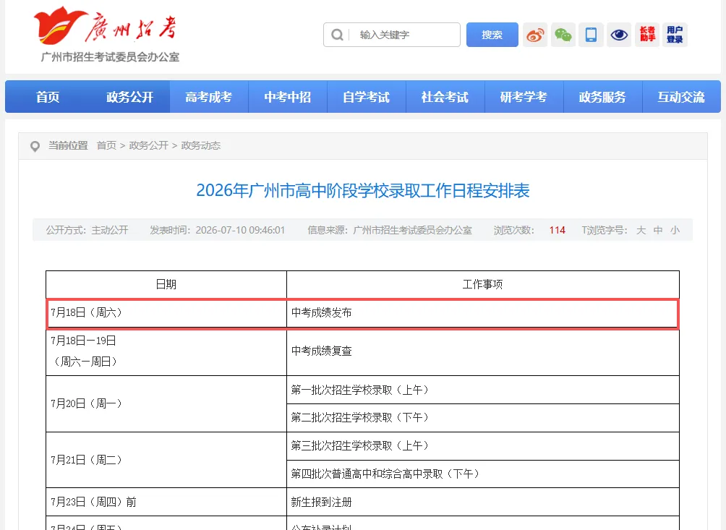726x530 pixels.
Task: Click the magnifier icon in search box
Action: [x=338, y=35]
